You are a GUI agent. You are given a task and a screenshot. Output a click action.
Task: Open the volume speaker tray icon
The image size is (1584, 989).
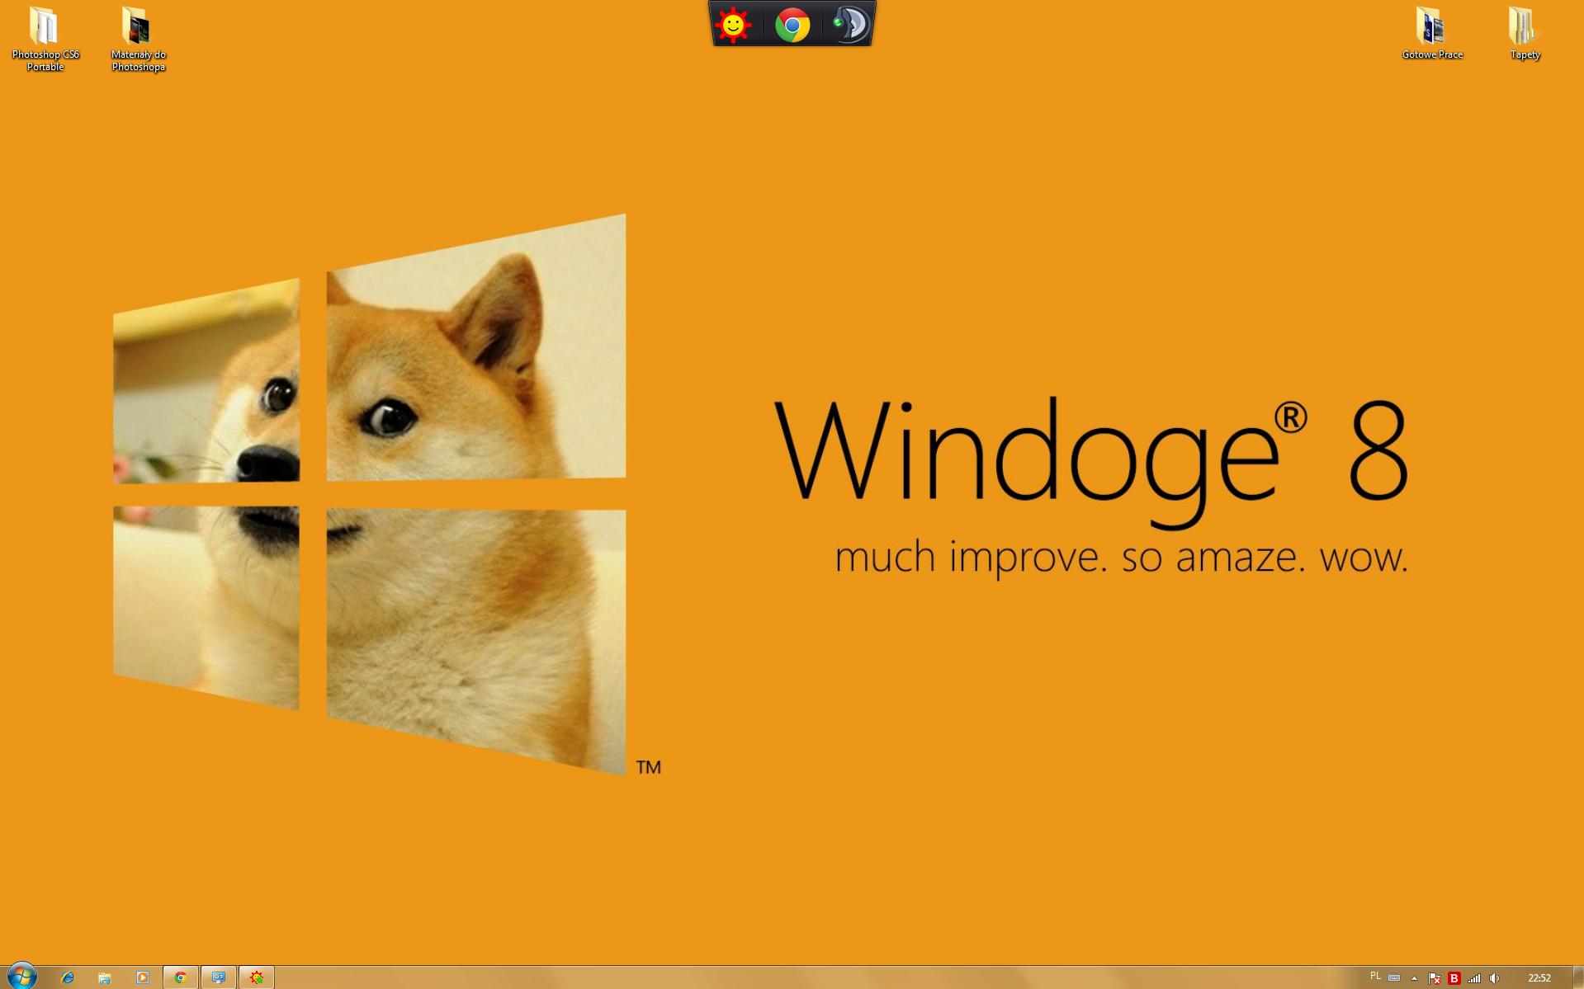pyautogui.click(x=1494, y=978)
